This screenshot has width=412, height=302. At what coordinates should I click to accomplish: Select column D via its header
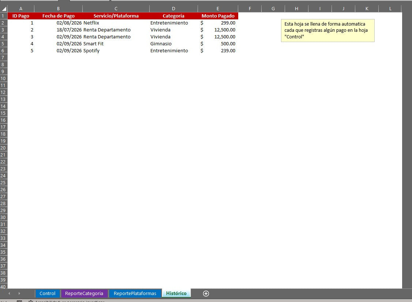coord(173,9)
